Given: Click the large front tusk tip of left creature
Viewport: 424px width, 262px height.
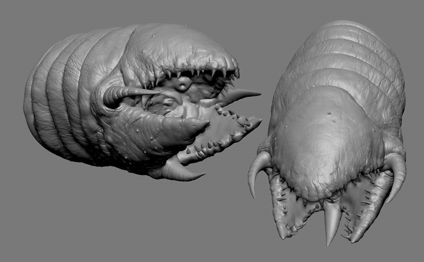Looking at the screenshot, I should (199, 123).
